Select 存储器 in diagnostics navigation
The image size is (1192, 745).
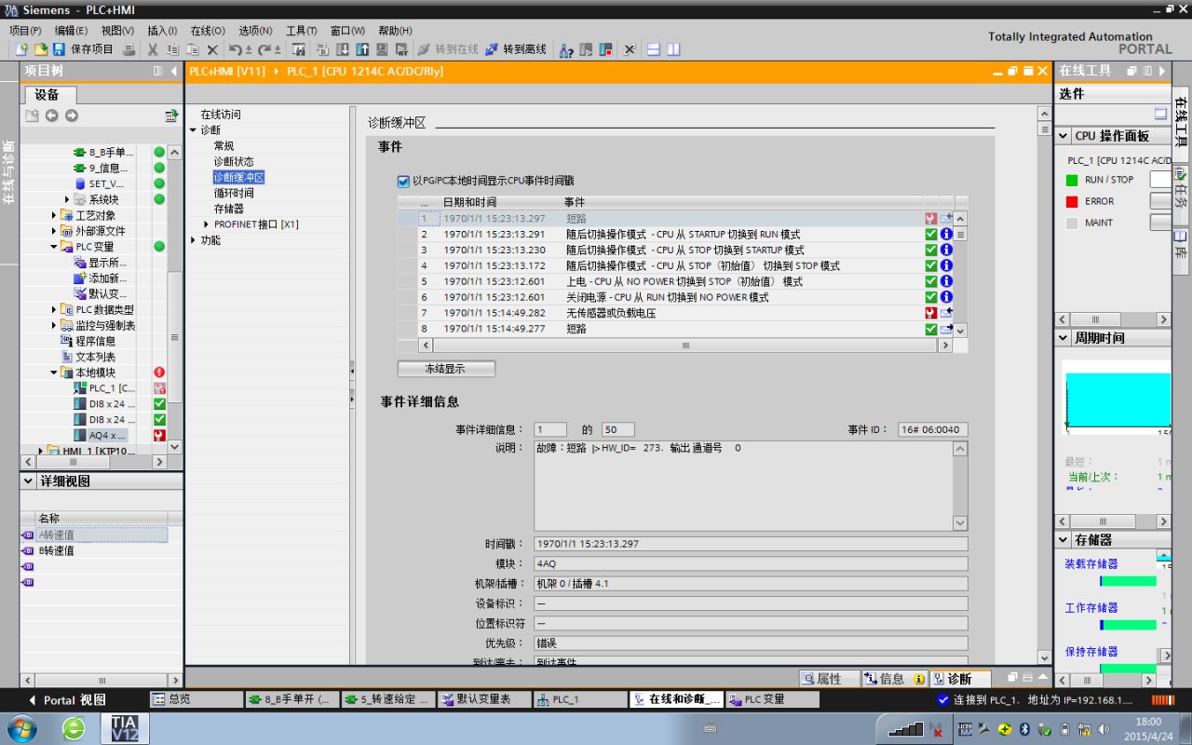pos(229,209)
